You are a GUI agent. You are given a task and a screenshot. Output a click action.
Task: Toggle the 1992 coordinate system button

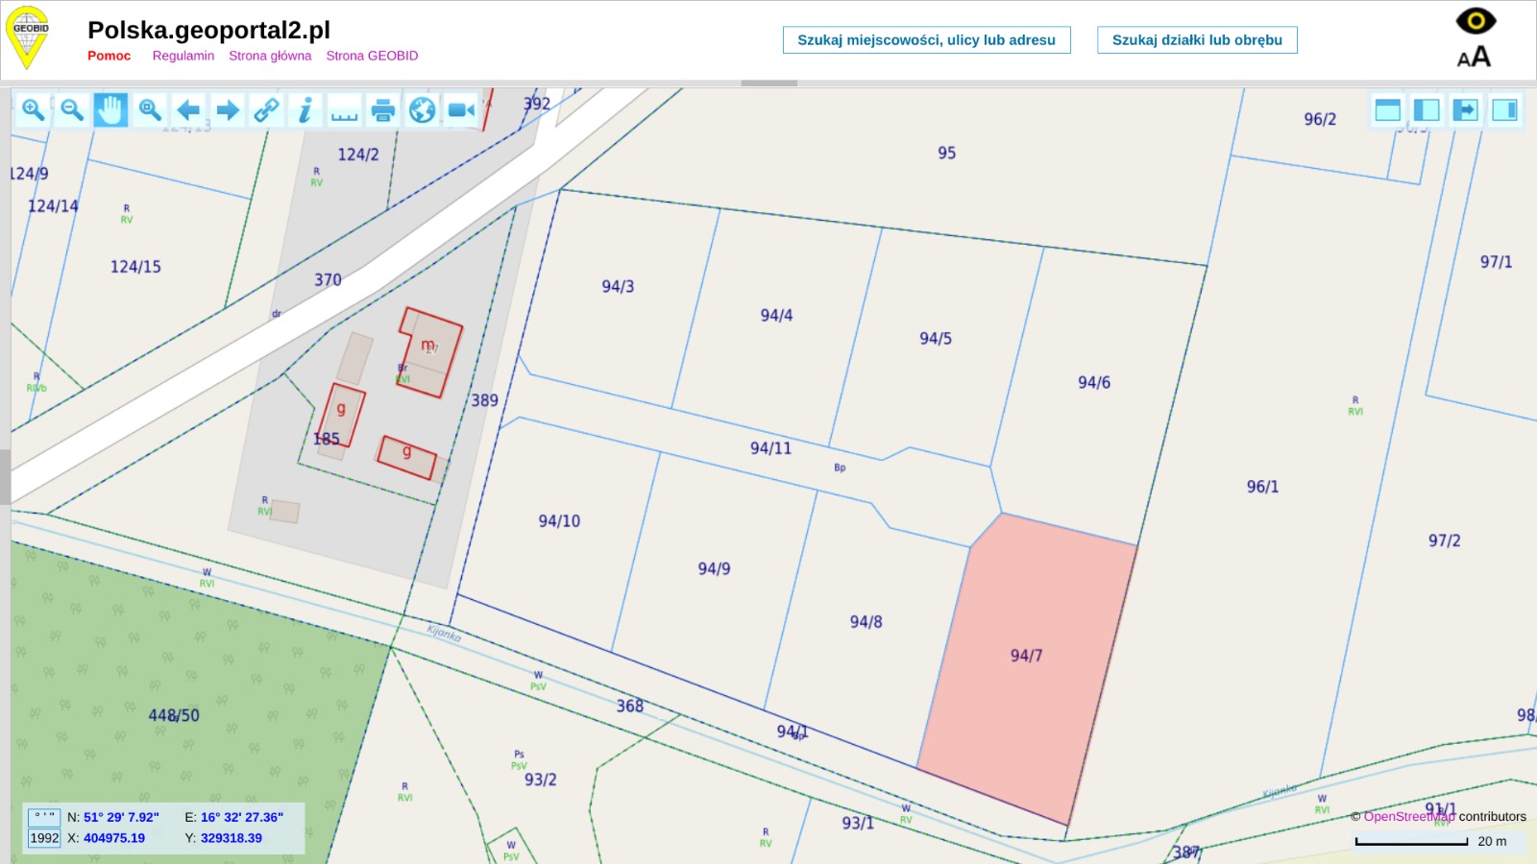point(44,838)
